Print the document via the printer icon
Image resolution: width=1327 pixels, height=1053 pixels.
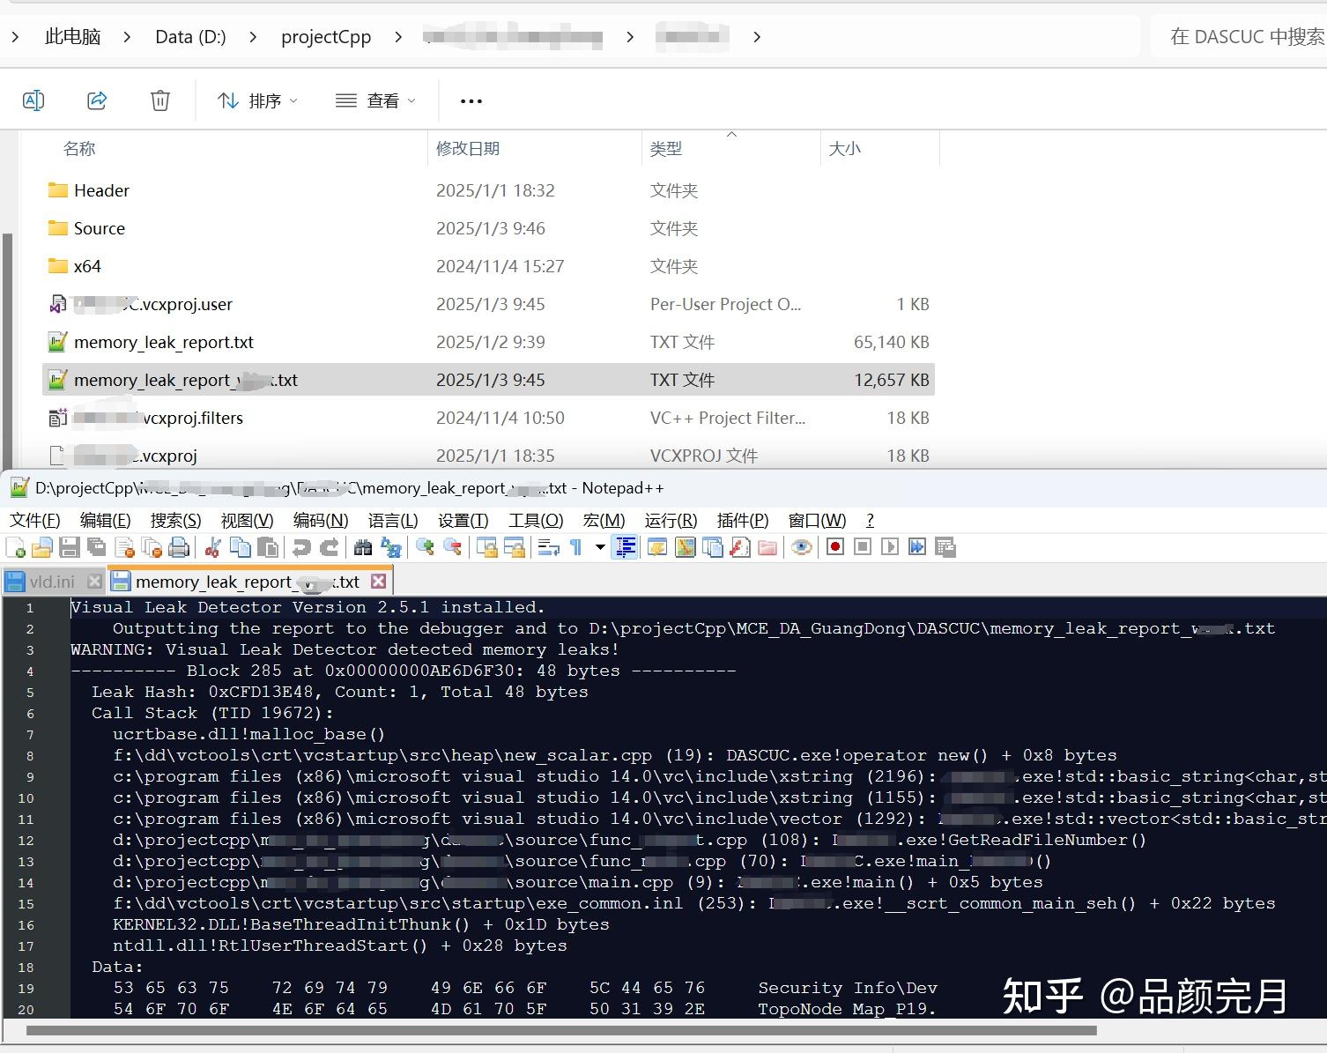pos(180,546)
